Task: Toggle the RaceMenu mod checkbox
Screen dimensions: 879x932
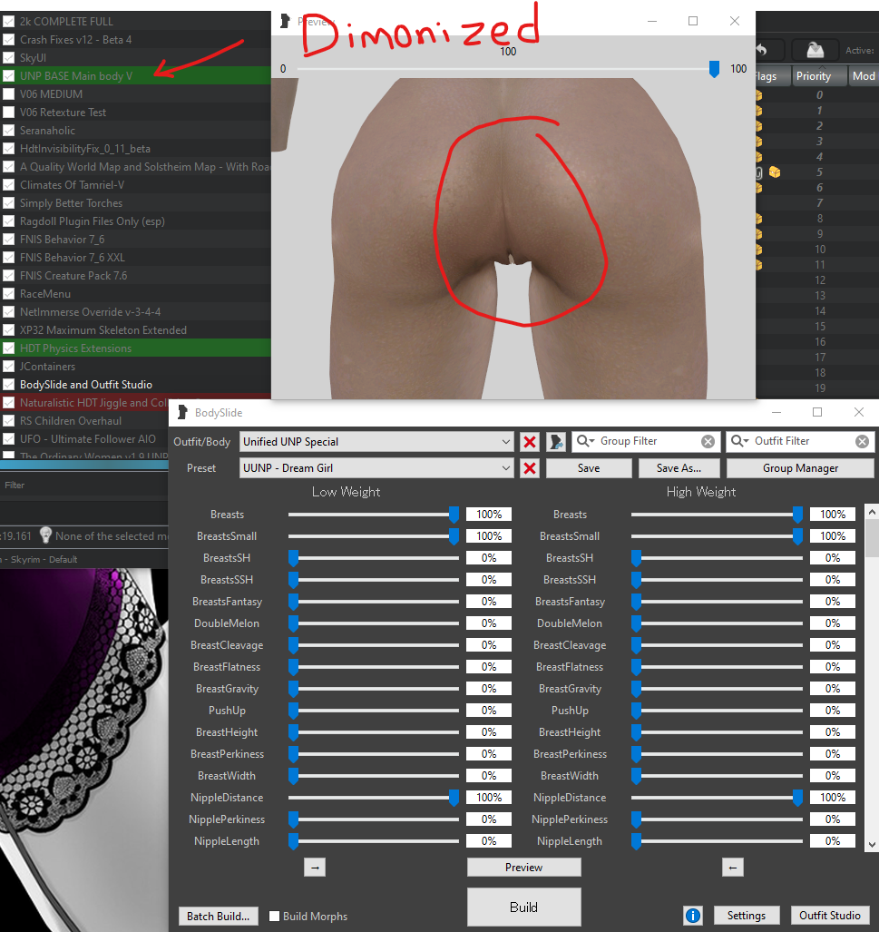Action: pos(9,294)
